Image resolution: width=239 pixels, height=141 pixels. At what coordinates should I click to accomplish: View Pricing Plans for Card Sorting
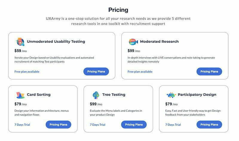point(58,125)
